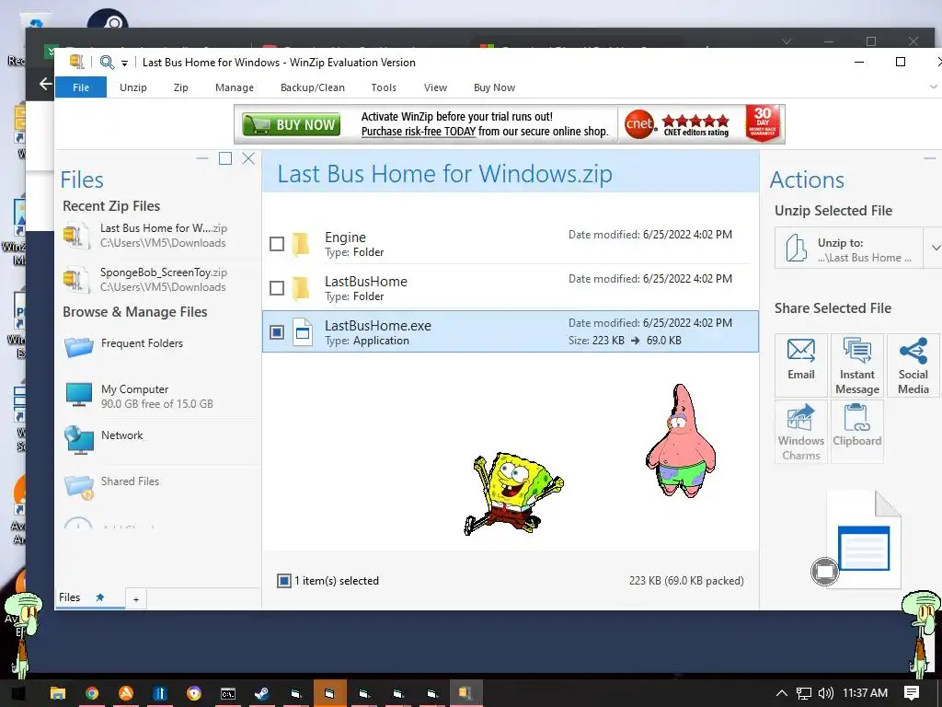Expand the quick access toolbar customize arrow
This screenshot has width=942, height=707.
[x=124, y=63]
